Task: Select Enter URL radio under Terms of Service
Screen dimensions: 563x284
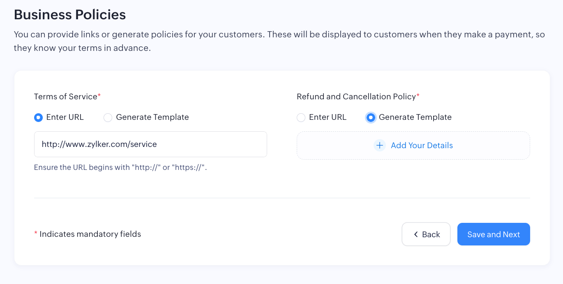Action: 38,118
